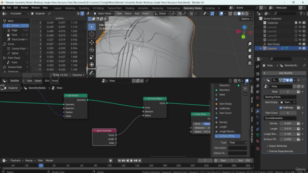308x173 pixels.
Task: Click the Suzanne breadcrumb in node editor
Action: (13, 88)
